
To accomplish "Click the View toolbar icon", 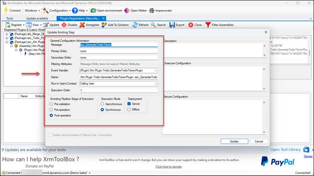I will tap(29, 25).
